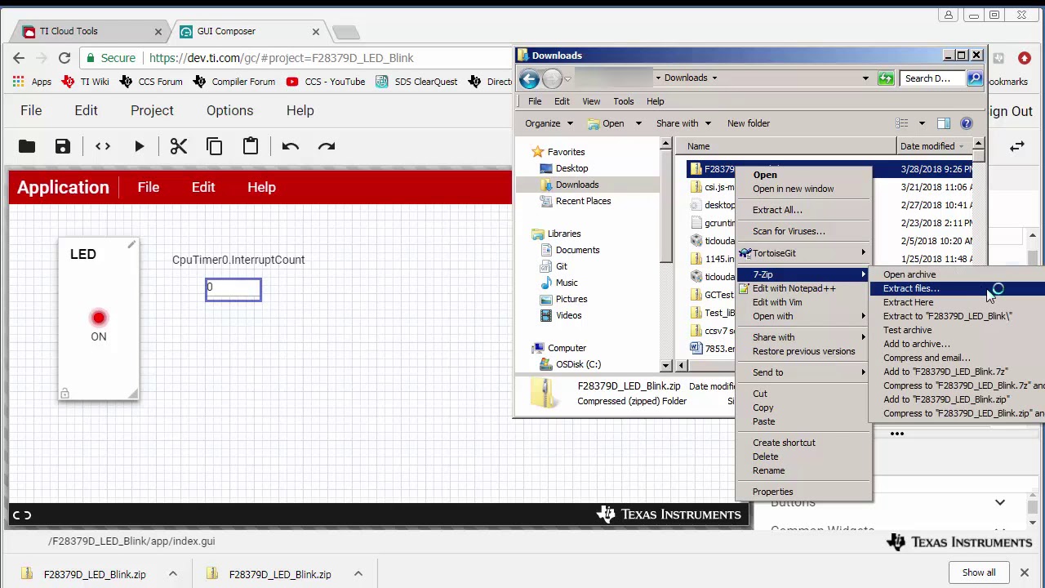
Task: Click Date modified column sort arrow
Action: click(961, 146)
